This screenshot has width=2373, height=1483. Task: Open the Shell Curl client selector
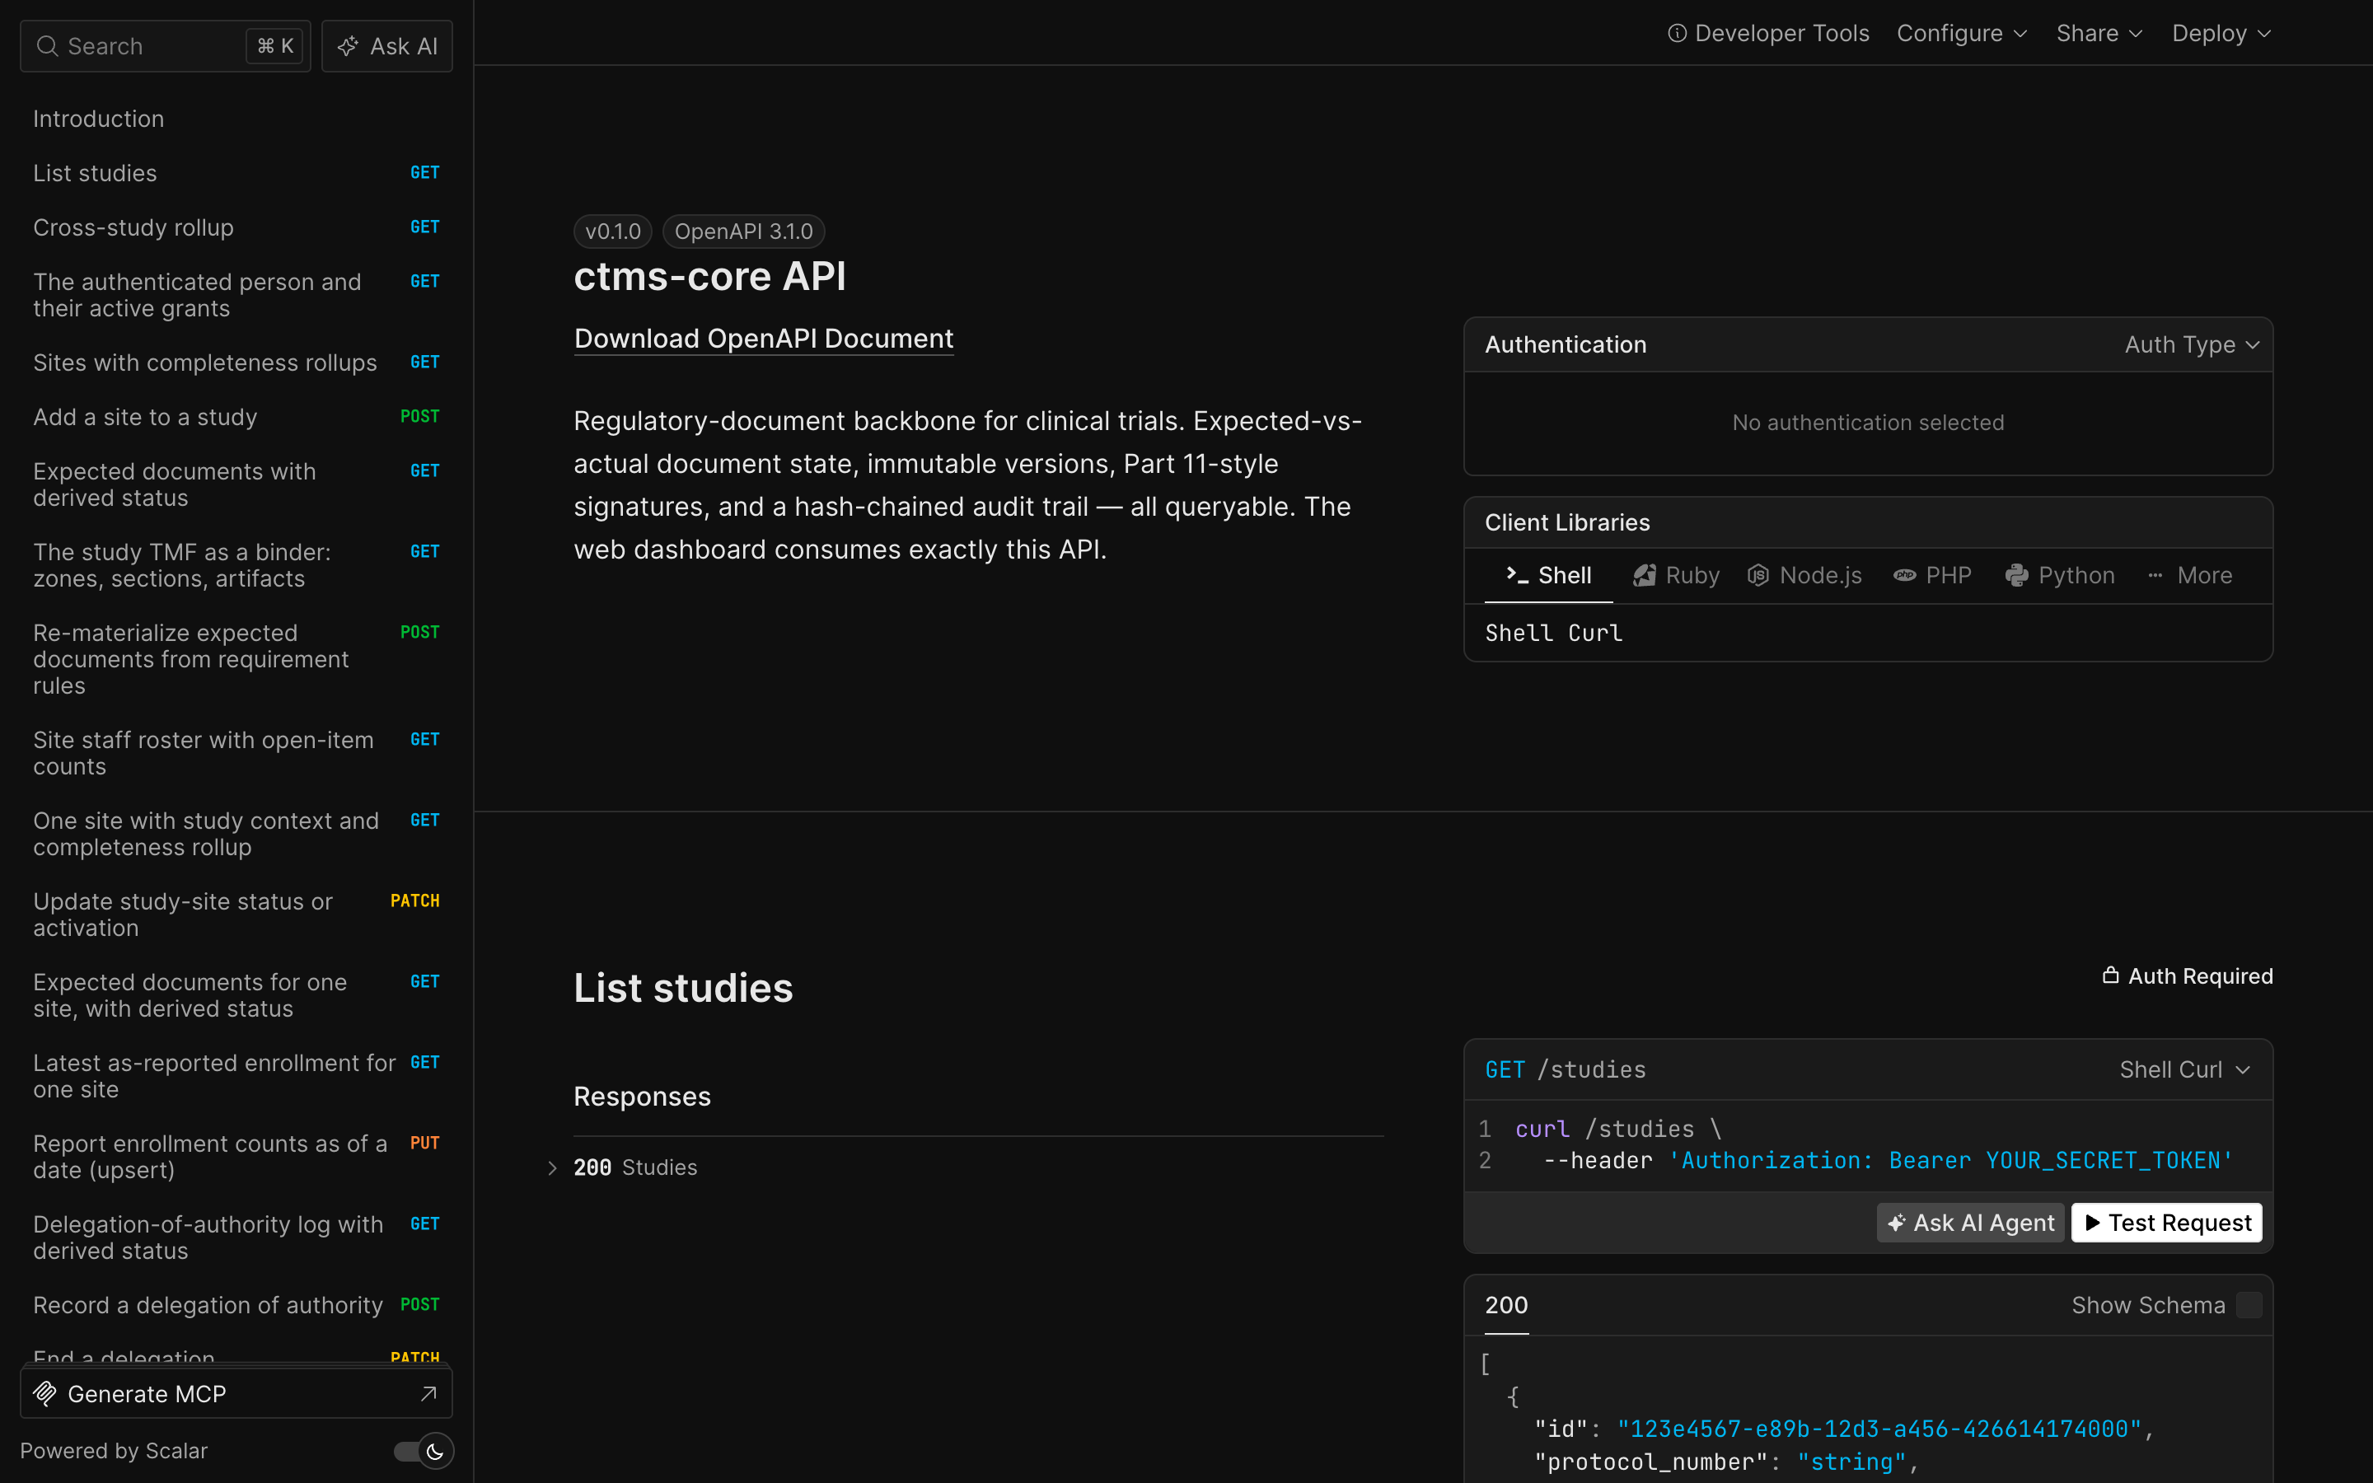tap(2185, 1070)
